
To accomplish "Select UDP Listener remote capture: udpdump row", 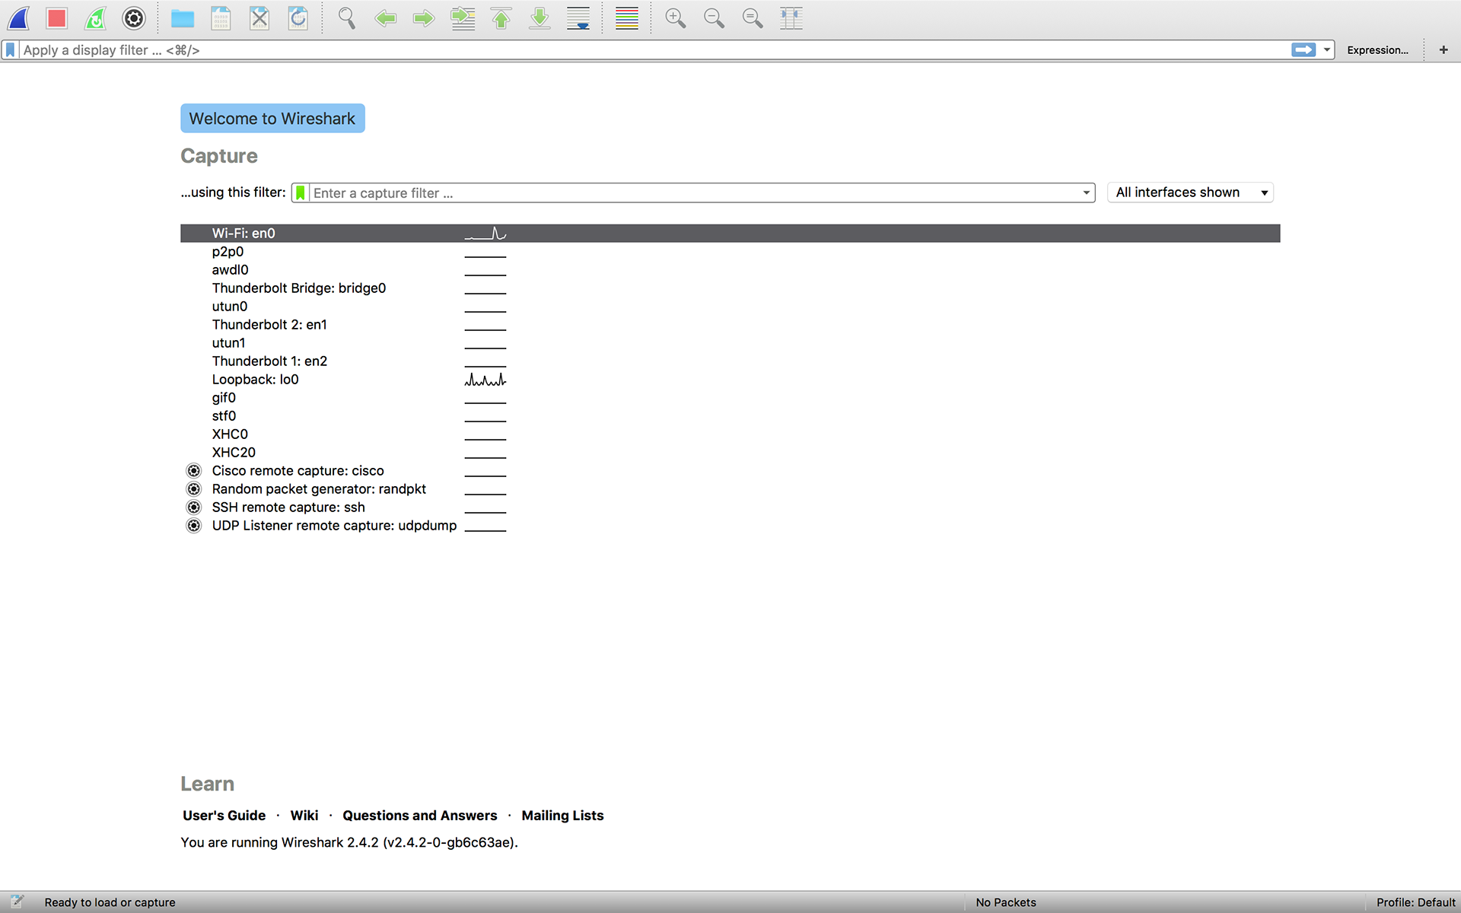I will (x=730, y=525).
